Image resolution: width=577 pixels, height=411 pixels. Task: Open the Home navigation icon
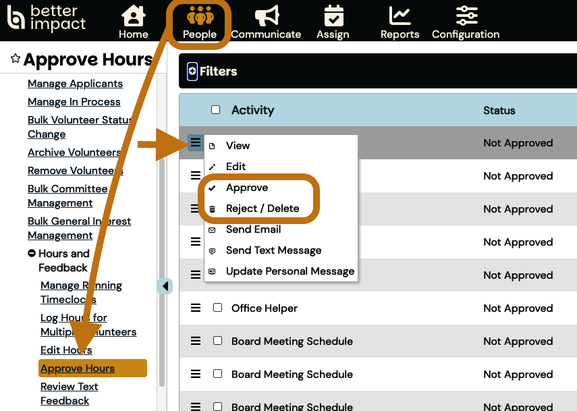pyautogui.click(x=133, y=16)
